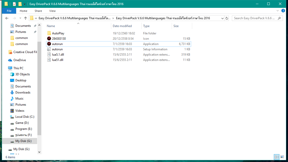Go up one folder level arrow
The width and height of the screenshot is (288, 162).
(x=26, y=18)
